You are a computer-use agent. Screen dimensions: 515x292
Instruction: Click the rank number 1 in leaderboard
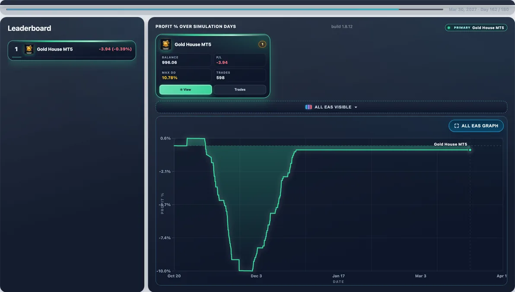[16, 49]
